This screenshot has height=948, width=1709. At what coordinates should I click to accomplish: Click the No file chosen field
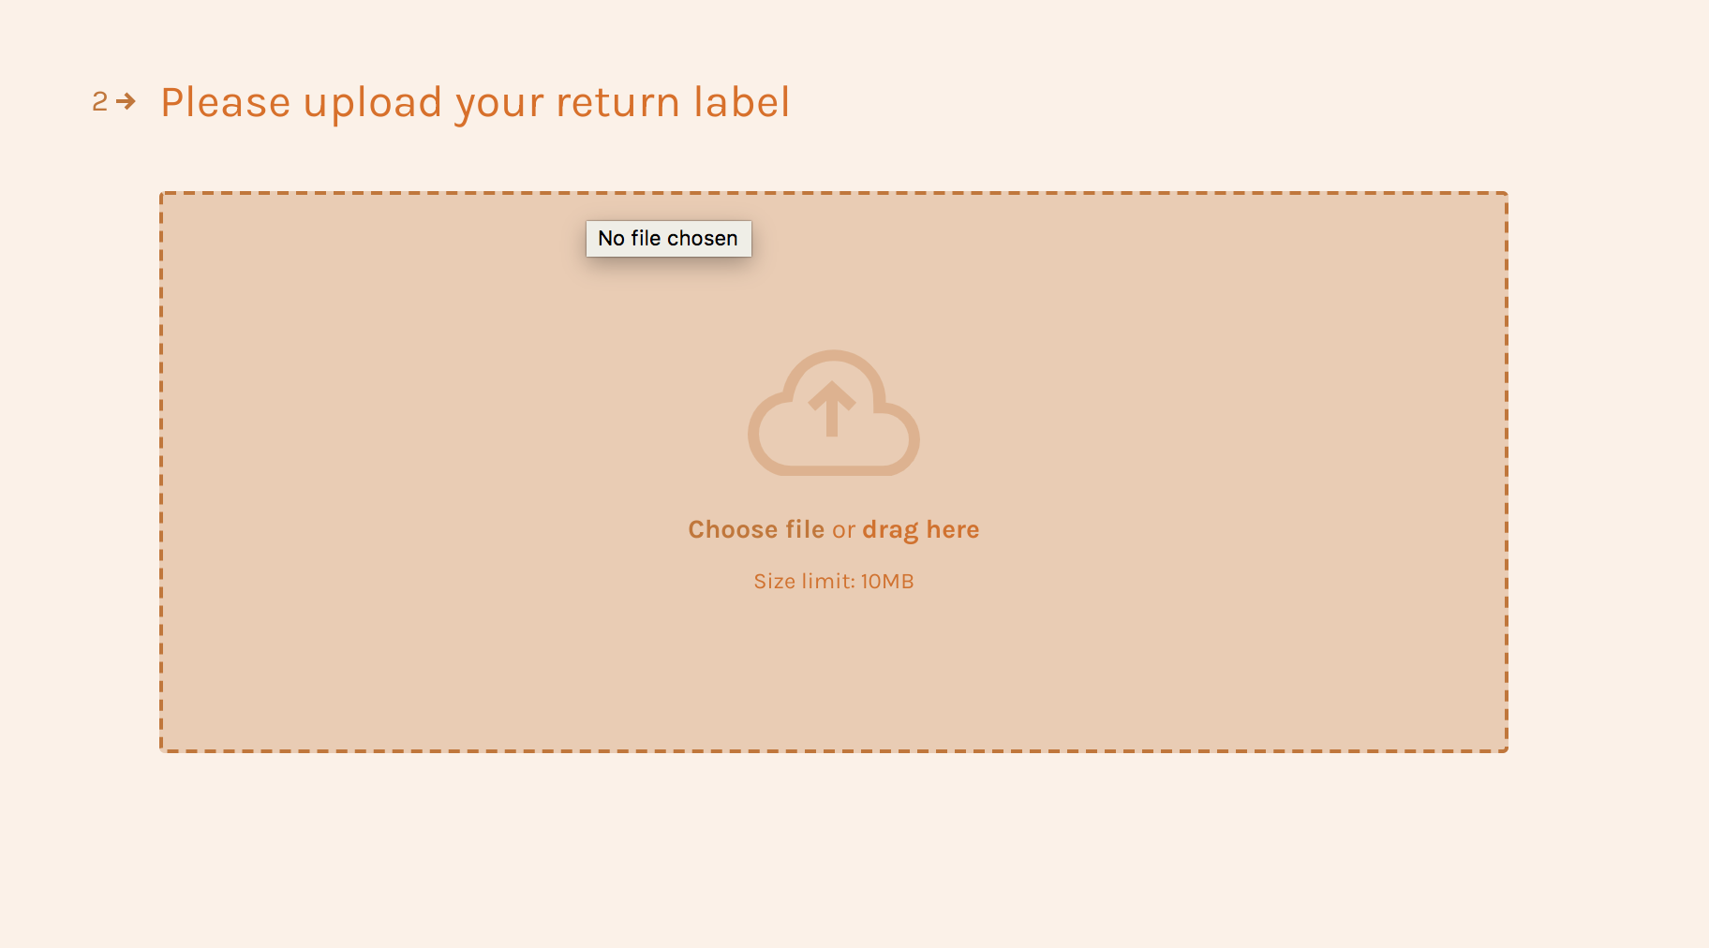point(668,238)
